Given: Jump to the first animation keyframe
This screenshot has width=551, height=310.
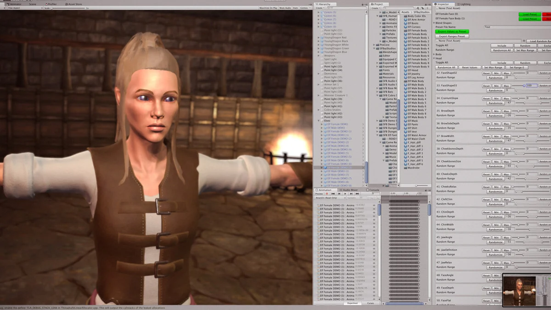Looking at the screenshot, I should [x=333, y=194].
